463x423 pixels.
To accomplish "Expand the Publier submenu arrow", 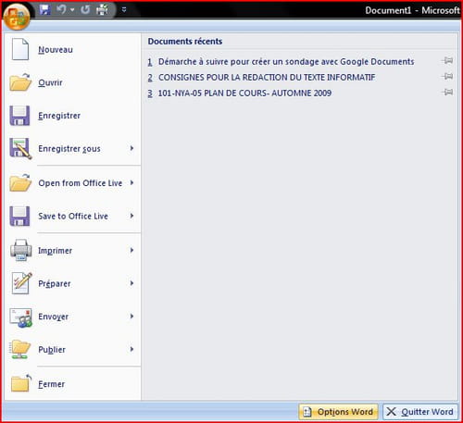I will [131, 349].
